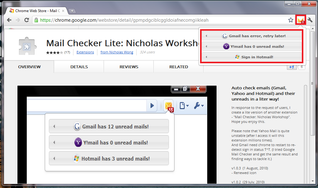Click the four-star rating stars
318x188 pixels.
point(54,52)
